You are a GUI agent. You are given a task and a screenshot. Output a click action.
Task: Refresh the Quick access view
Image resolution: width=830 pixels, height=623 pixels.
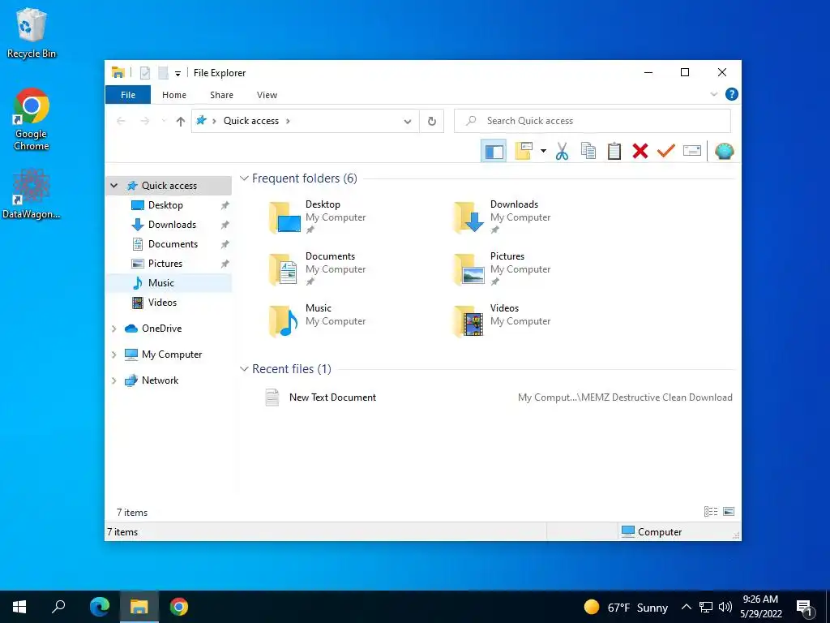(432, 122)
